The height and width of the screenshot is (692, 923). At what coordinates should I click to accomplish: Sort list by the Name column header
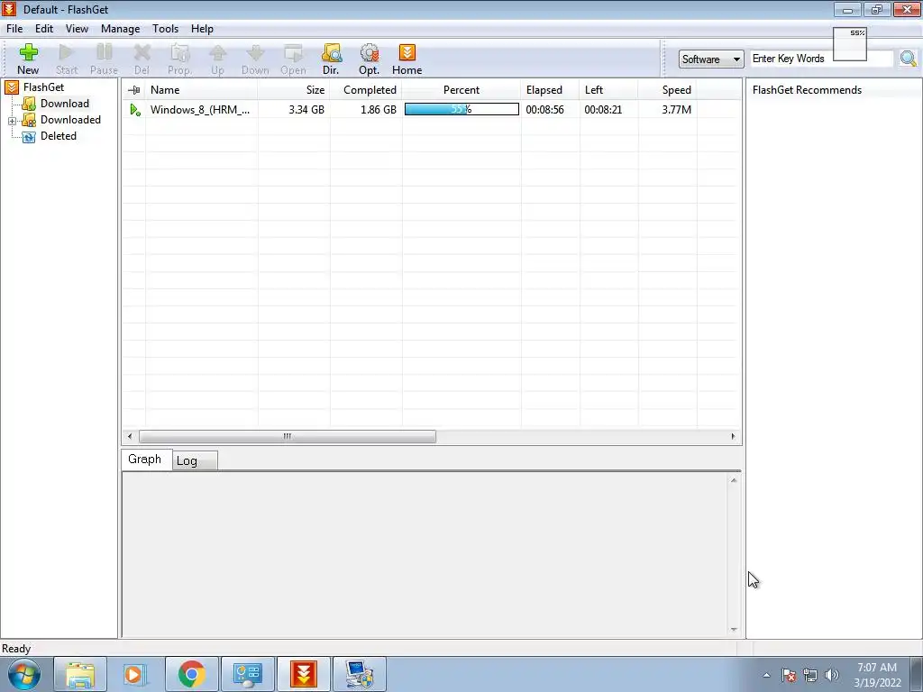[201, 90]
